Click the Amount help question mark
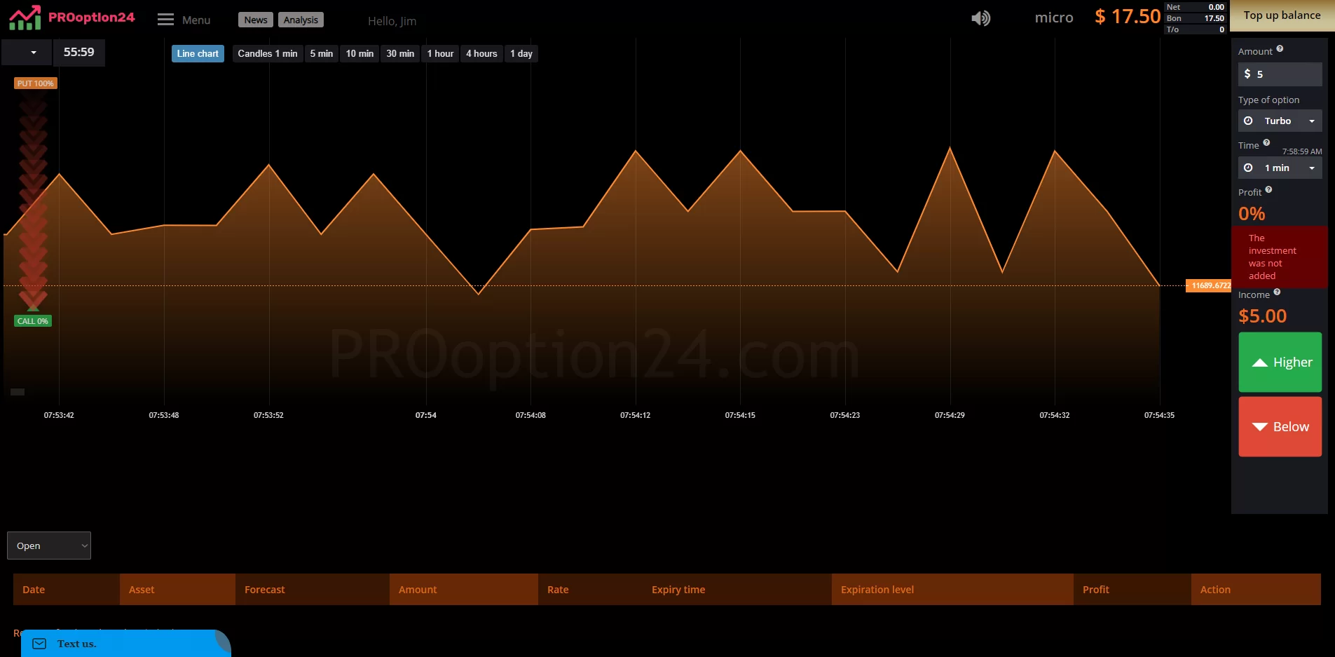The width and height of the screenshot is (1335, 657). point(1280,49)
